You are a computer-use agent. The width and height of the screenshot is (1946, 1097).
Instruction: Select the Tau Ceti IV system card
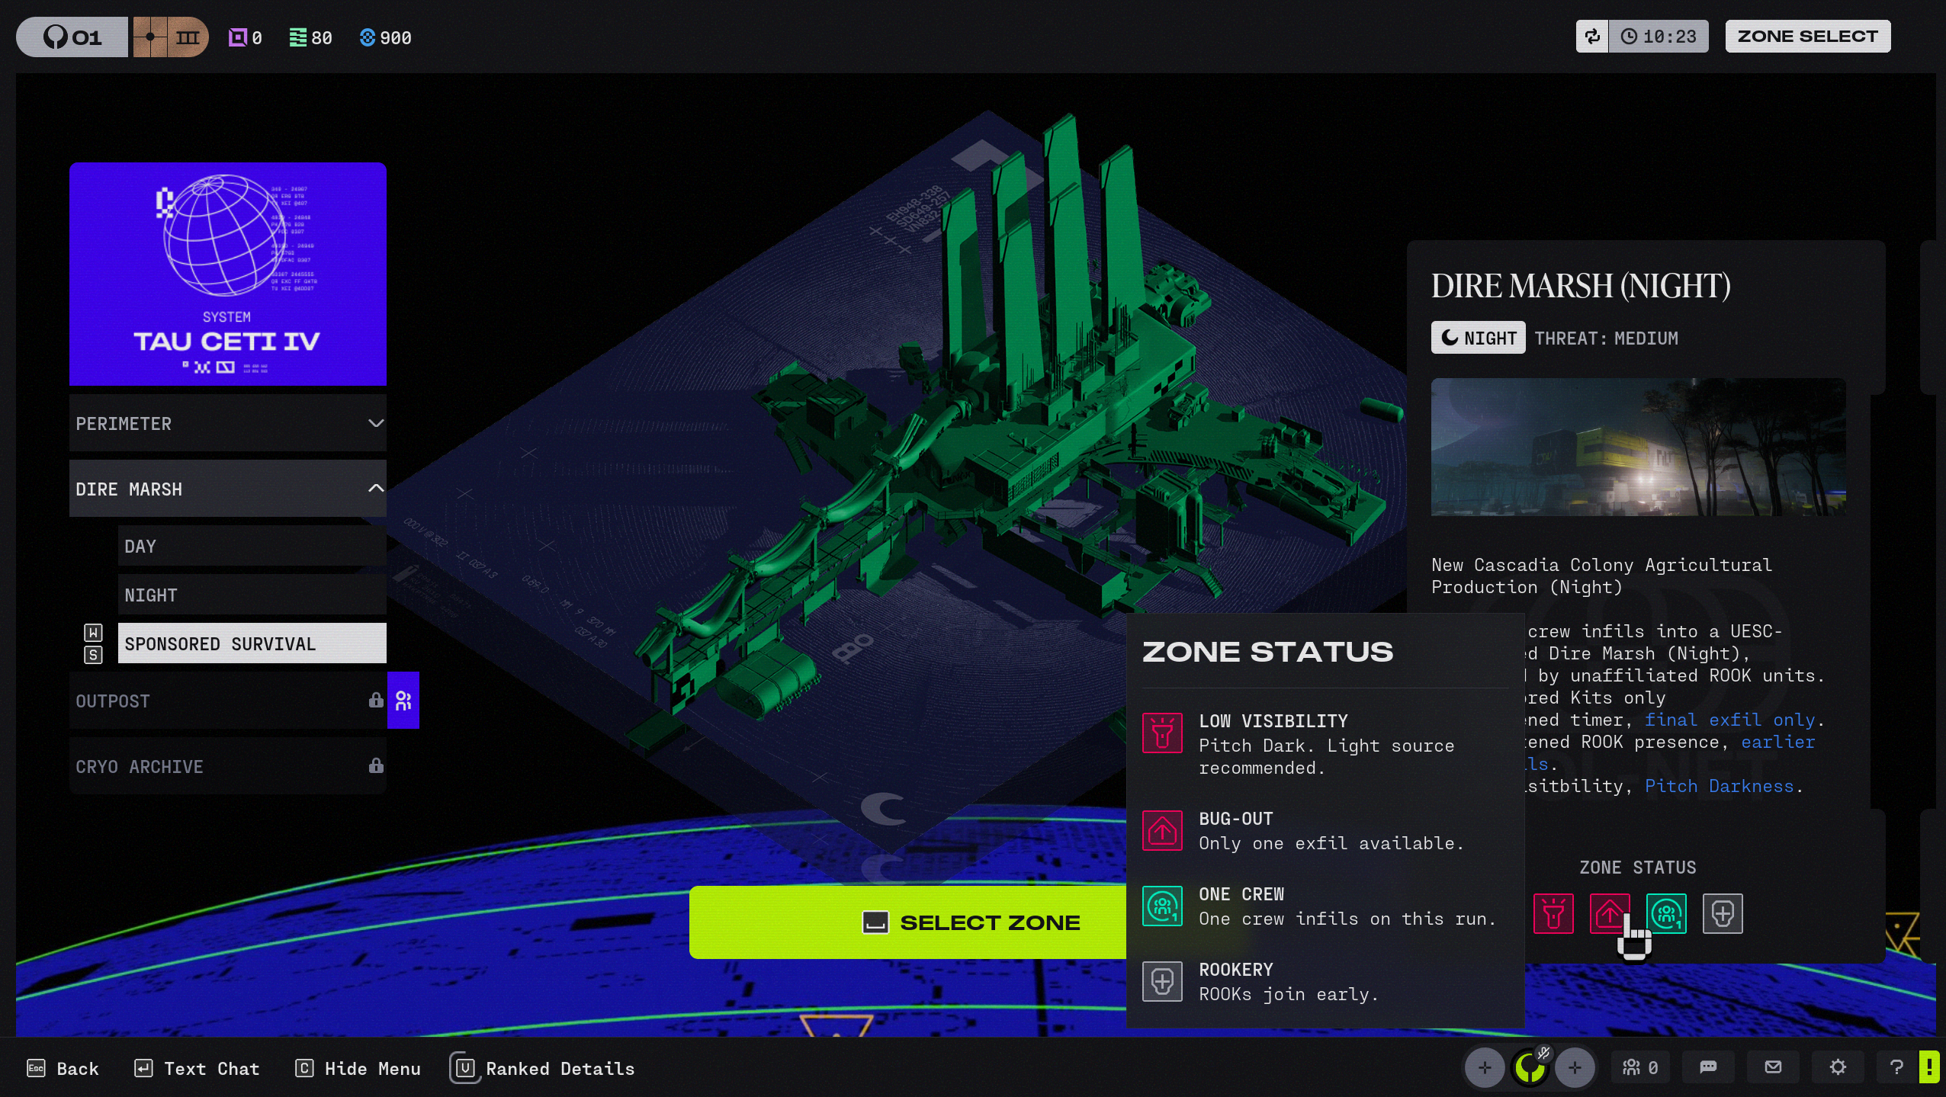[x=228, y=274]
